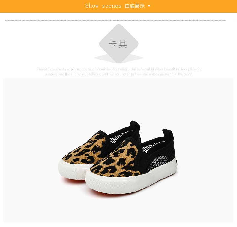This screenshot has width=237, height=227.
Task: Click the text line starting "I understand the subtleties"
Action: (x=119, y=74)
